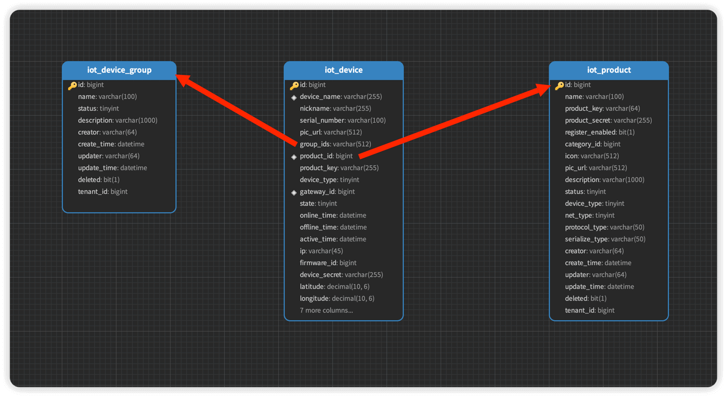Viewport: 727px width, 397px height.
Task: Select the product_secret column in iot_product
Action: coord(608,120)
